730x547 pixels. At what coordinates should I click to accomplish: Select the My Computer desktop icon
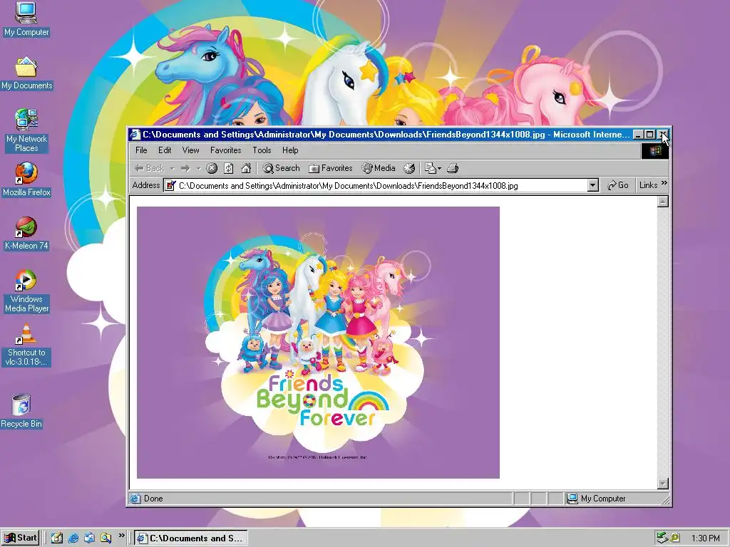pos(26,19)
